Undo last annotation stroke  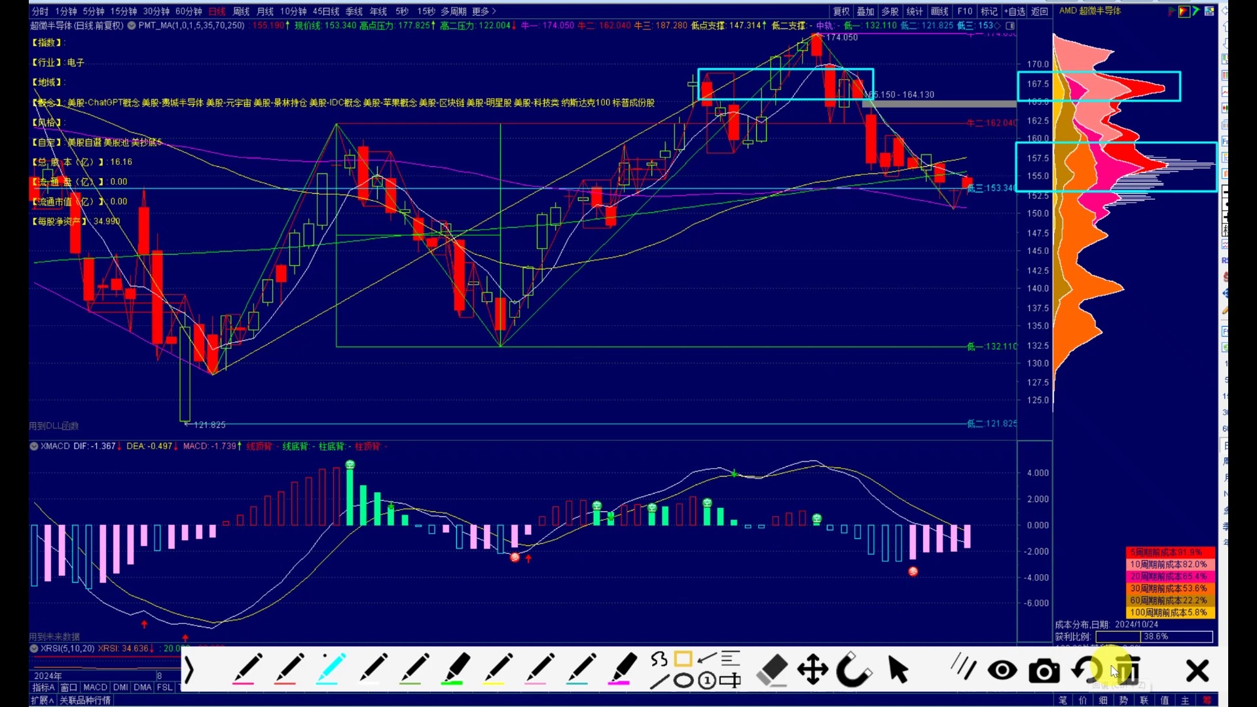pyautogui.click(x=1086, y=670)
